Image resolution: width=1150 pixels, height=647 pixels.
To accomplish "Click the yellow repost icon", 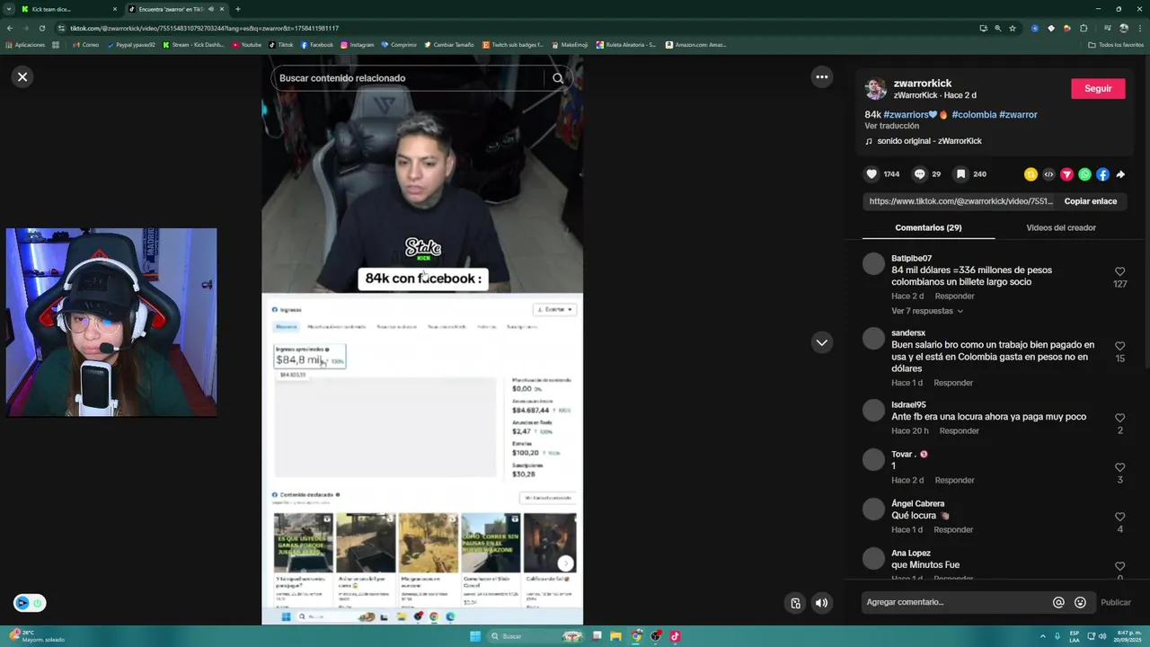I will pyautogui.click(x=1031, y=174).
